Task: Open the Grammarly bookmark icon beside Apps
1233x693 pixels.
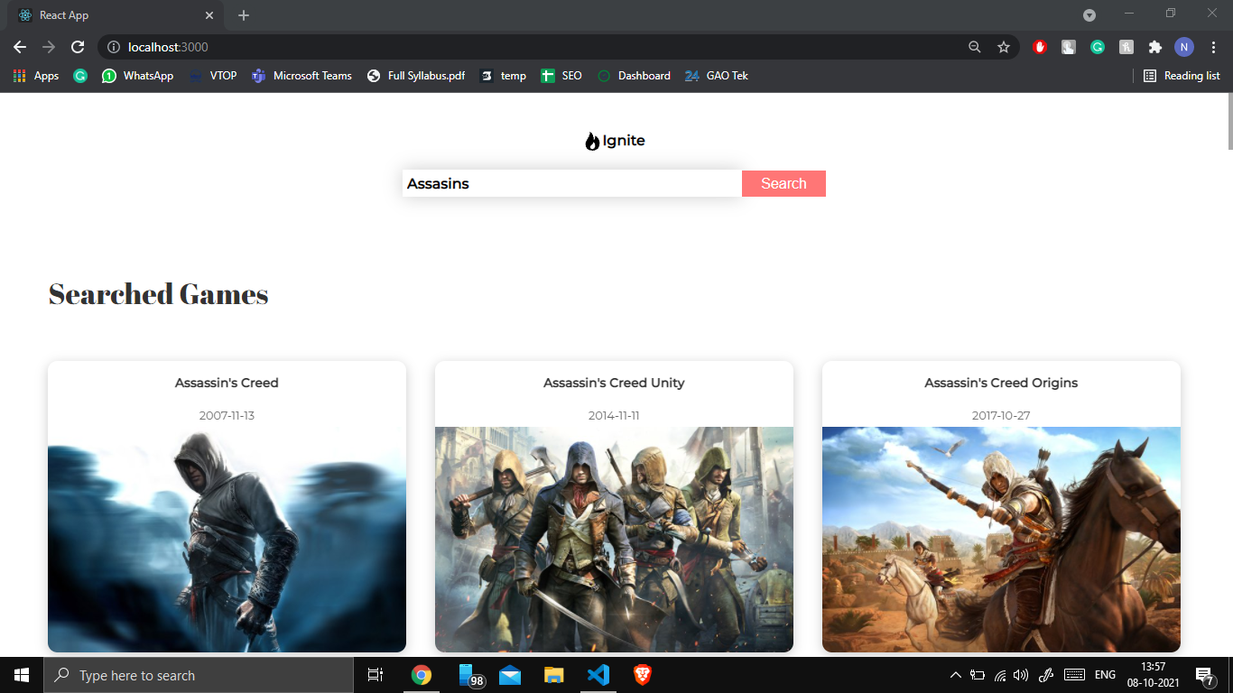Action: point(80,76)
